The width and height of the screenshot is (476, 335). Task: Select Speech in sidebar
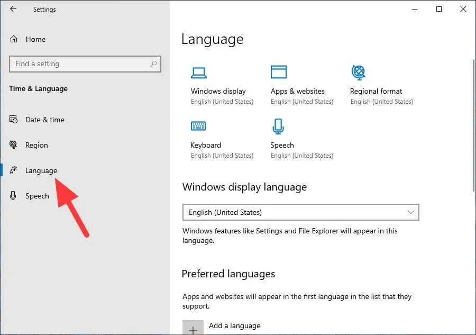[x=37, y=196]
